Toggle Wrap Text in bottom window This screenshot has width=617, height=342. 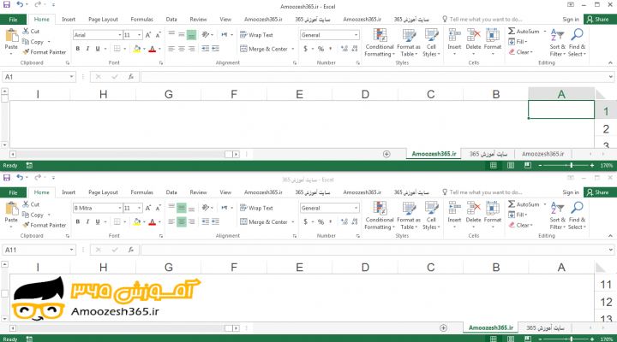point(256,208)
